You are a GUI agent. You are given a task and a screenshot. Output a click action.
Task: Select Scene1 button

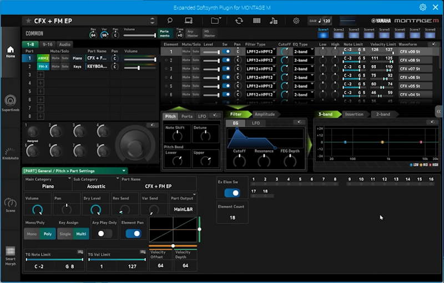pyautogui.click(x=323, y=35)
